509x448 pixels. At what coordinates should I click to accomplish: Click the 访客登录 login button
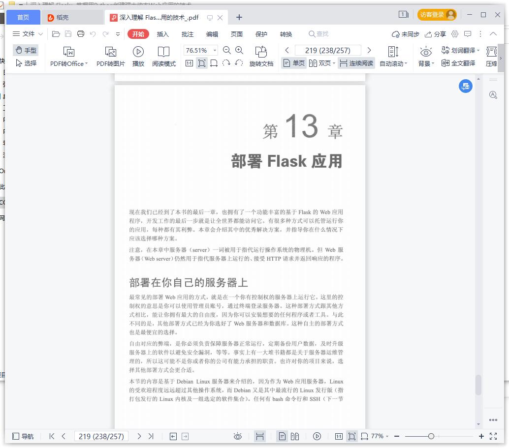437,15
